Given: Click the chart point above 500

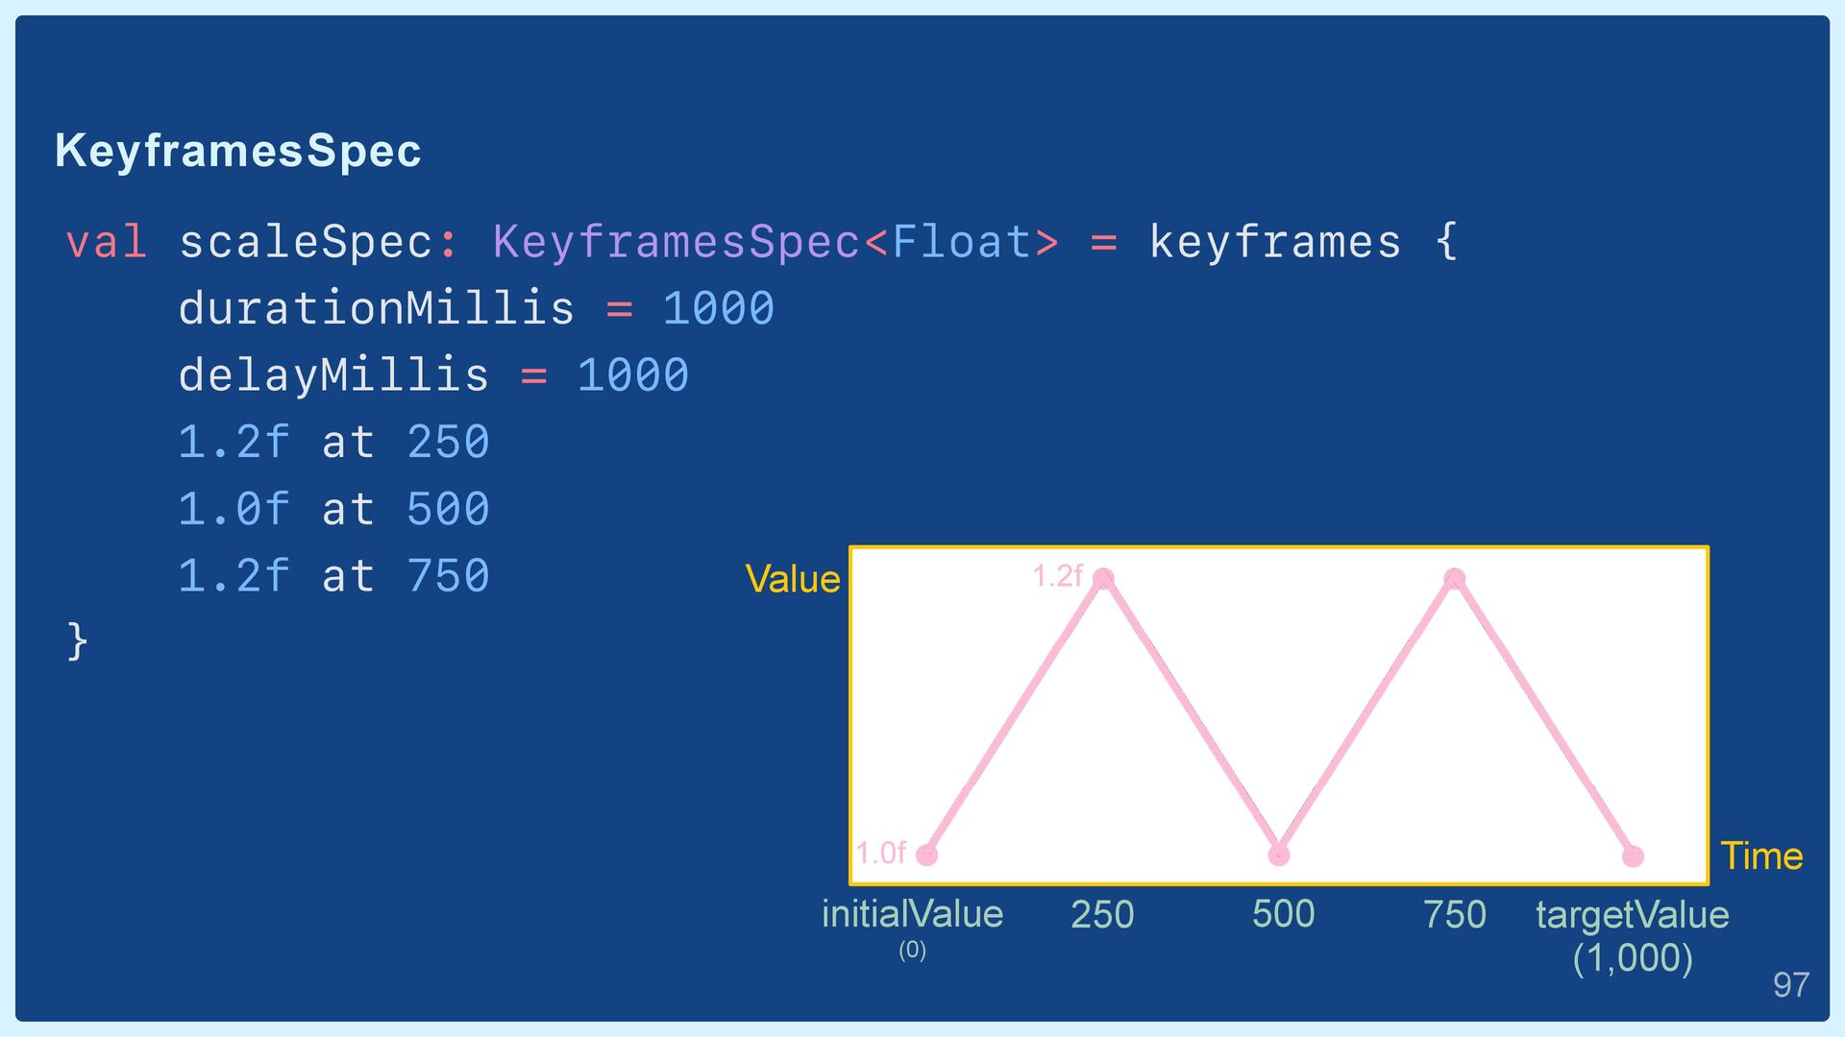Looking at the screenshot, I should [1279, 855].
